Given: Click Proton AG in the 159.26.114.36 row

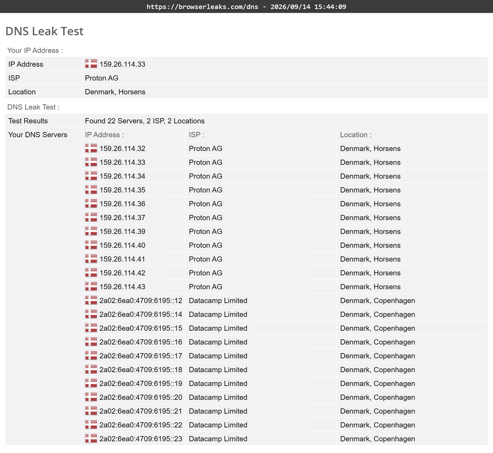Looking at the screenshot, I should (x=206, y=204).
